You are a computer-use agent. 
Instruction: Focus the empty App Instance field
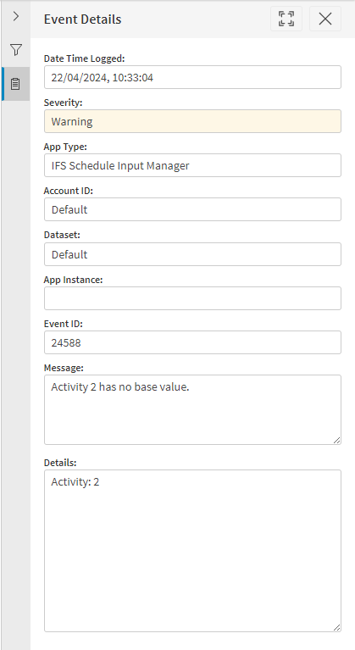(192, 298)
